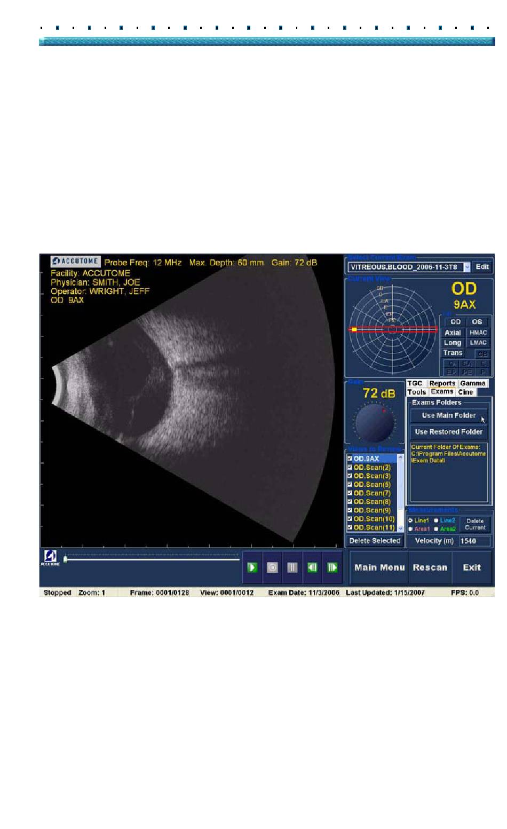Pause the cine loop

pos(292,567)
